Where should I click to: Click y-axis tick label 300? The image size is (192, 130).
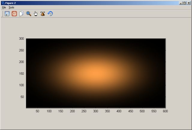click(x=21, y=38)
